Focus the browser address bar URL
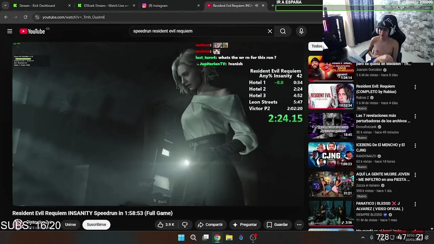This screenshot has height=244, width=434. [x=74, y=17]
